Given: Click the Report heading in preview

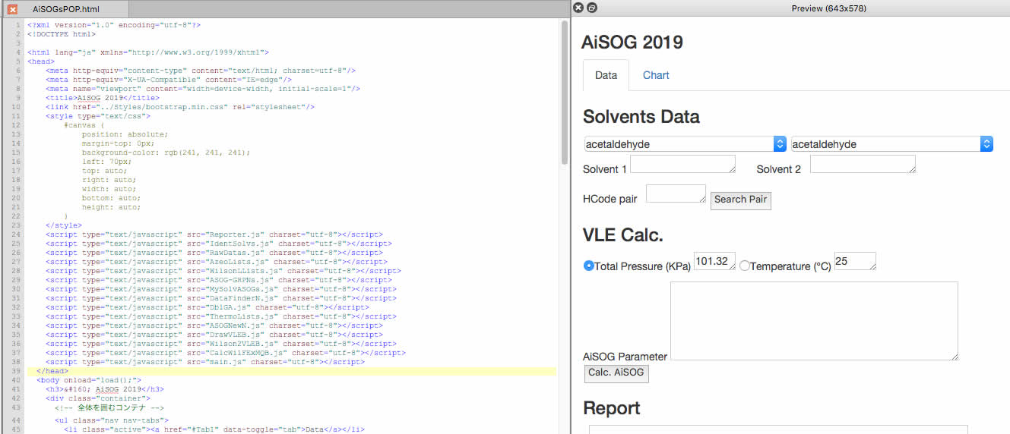Looking at the screenshot, I should click(x=612, y=408).
